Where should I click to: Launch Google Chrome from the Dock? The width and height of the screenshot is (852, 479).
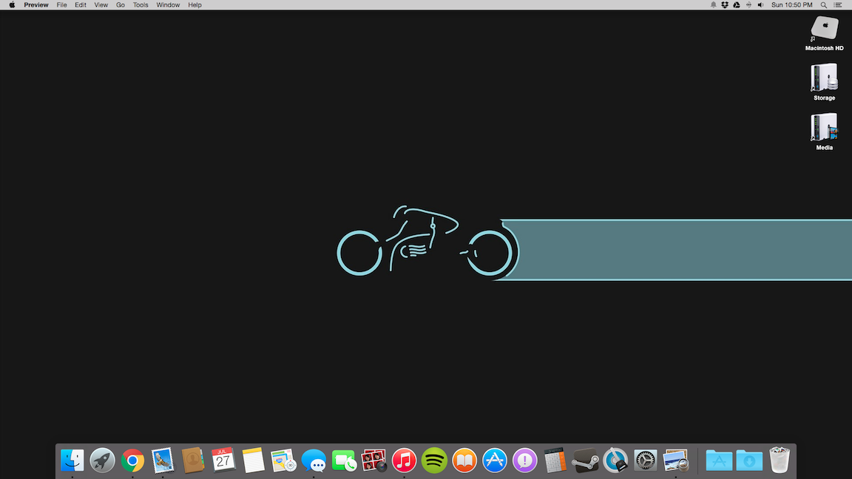point(132,461)
